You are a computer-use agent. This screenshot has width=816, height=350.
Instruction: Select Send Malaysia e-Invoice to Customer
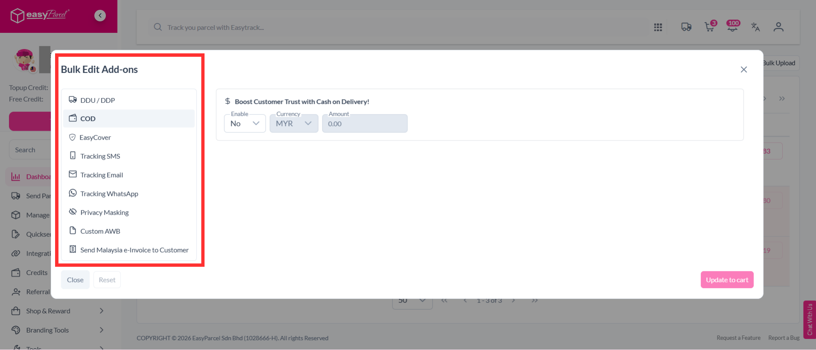129,250
